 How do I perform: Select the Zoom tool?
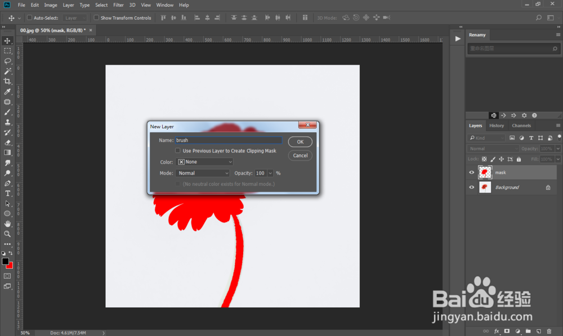click(x=7, y=234)
